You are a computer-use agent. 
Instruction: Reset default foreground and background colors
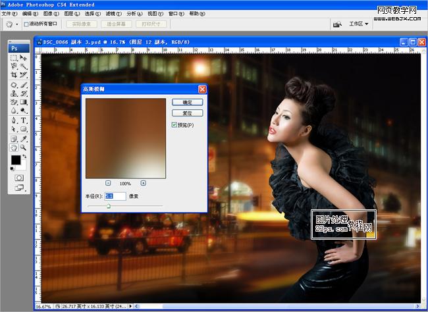click(12, 169)
